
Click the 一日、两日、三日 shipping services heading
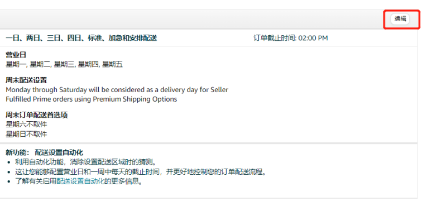pos(81,38)
